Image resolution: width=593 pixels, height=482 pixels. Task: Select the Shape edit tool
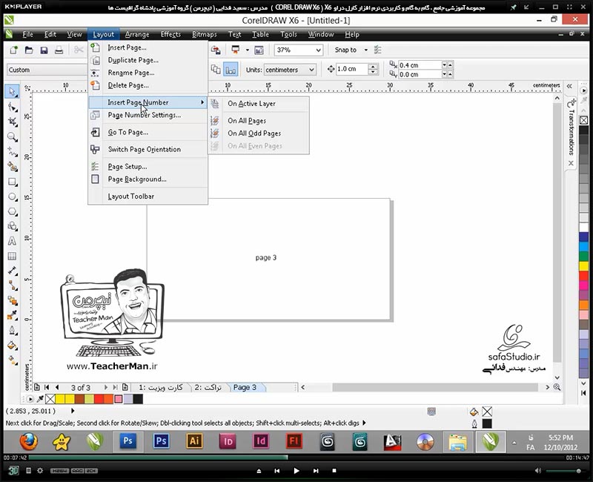(x=12, y=107)
